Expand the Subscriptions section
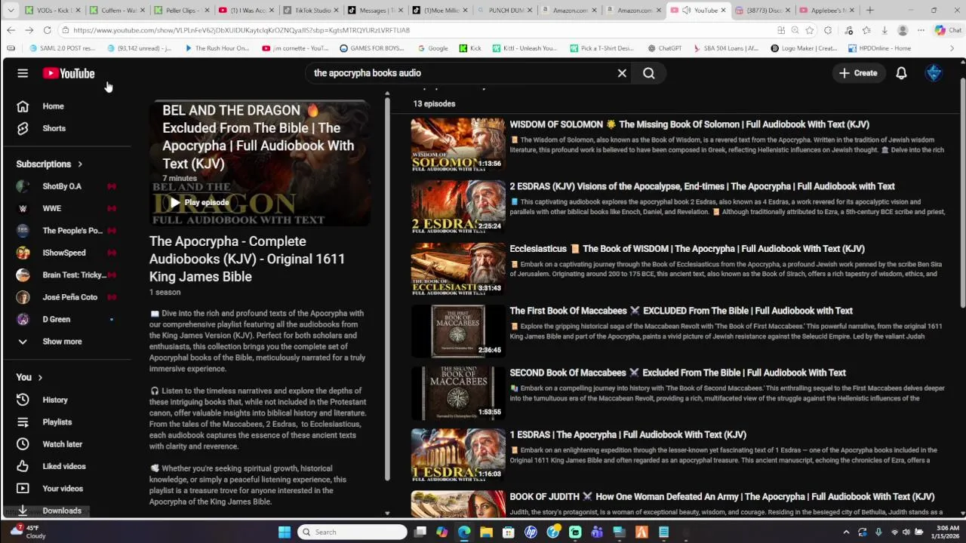966x543 pixels. point(50,164)
